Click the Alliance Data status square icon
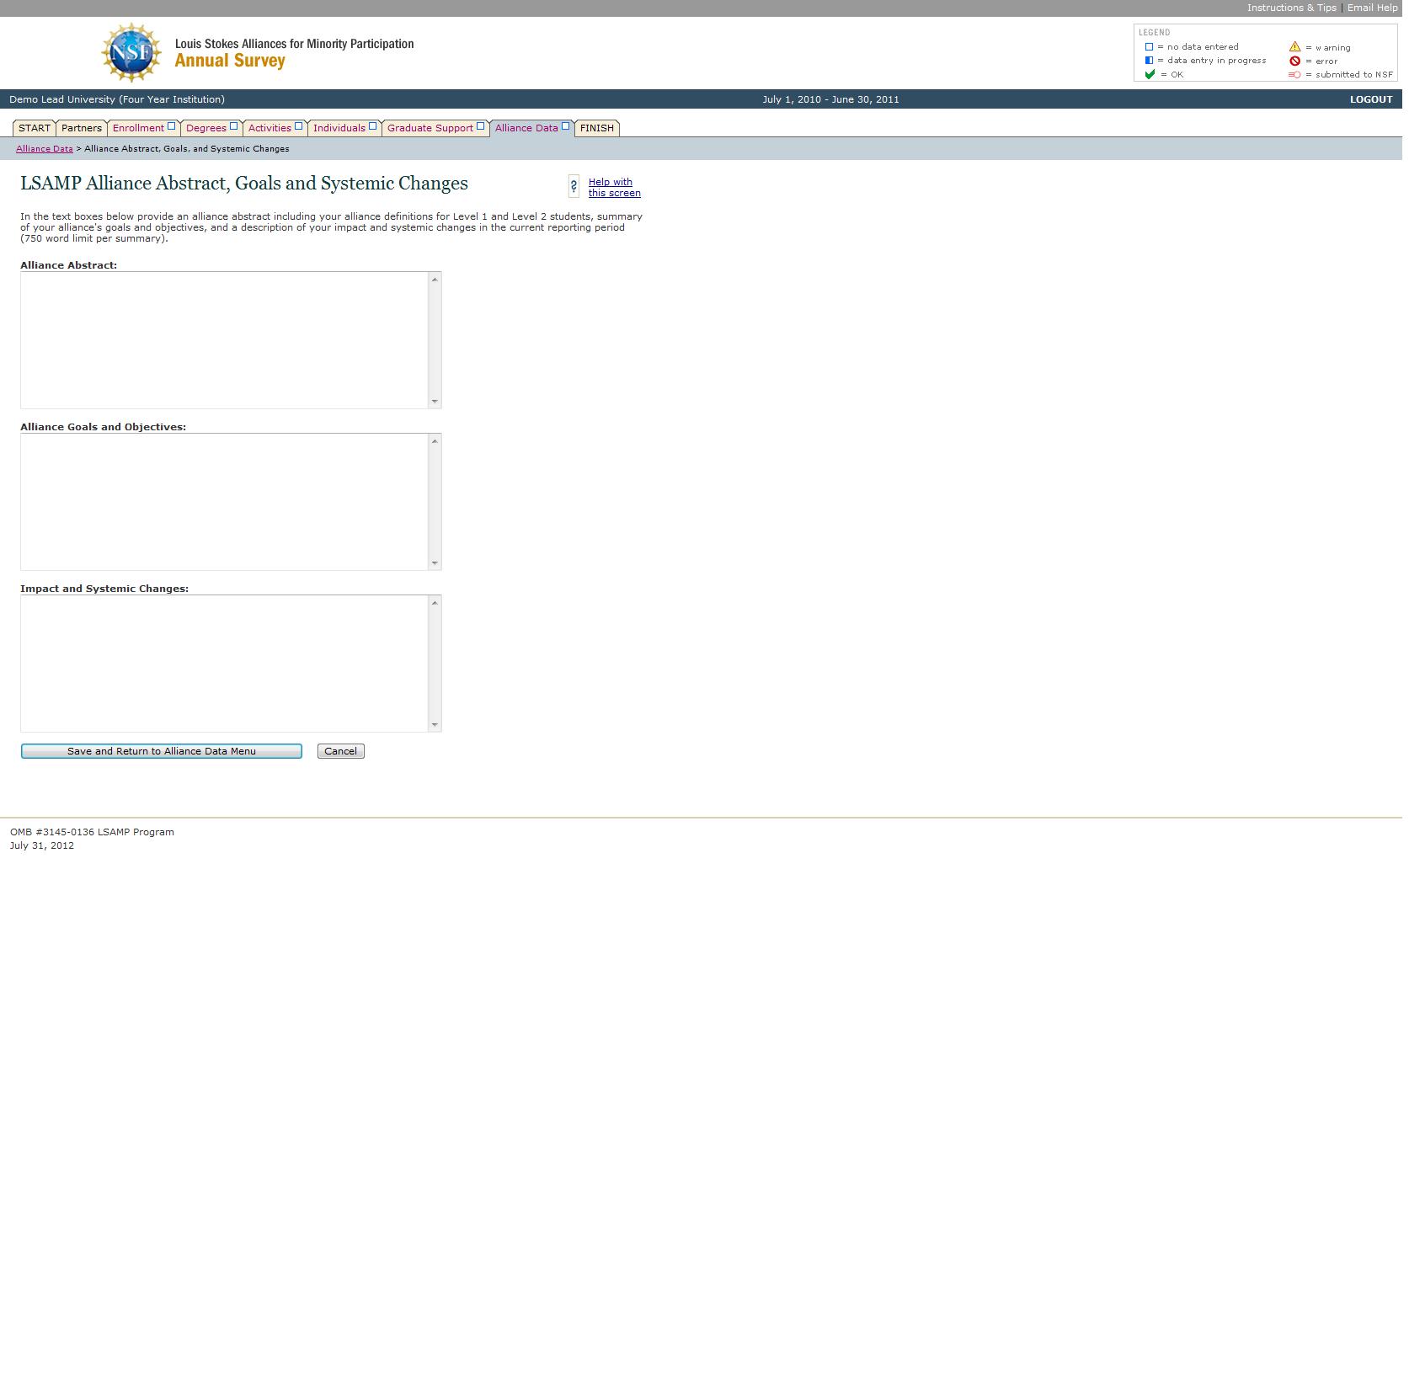Image resolution: width=1409 pixels, height=1381 pixels. pyautogui.click(x=565, y=126)
